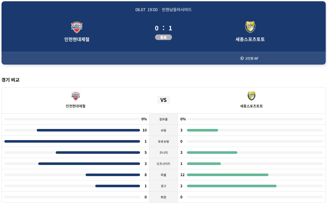Screen dimensions: 327x207
Task: Click goal scorer 고민정 88'
Action: (252, 58)
